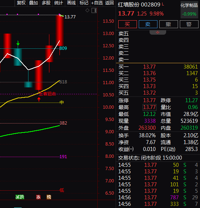Click the 买一 volume 38061
The width and height of the screenshot is (200, 208).
191,67
